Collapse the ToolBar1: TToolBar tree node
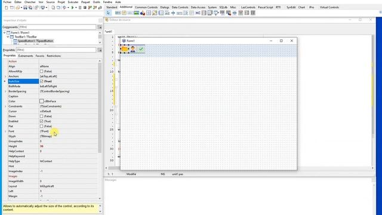 click(x=8, y=37)
